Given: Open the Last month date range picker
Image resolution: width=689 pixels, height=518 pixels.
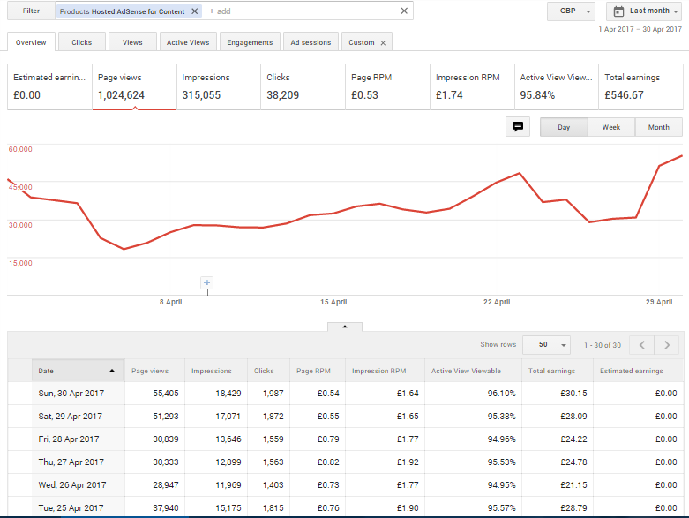Looking at the screenshot, I should coord(644,11).
